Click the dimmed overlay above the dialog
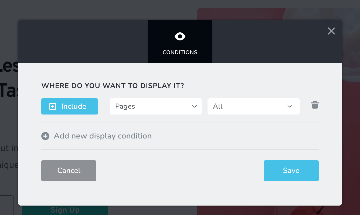This screenshot has height=215, width=360. pos(108,9)
